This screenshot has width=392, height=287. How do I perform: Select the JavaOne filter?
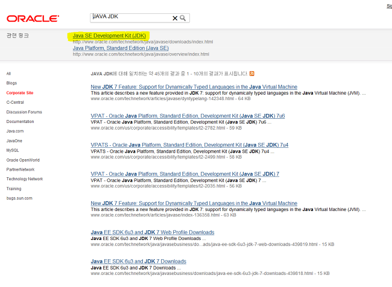click(x=14, y=140)
